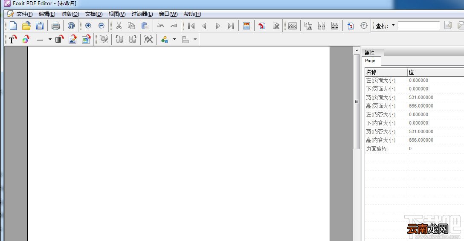
Task: Select the 宽(页面大小) value 531.000000
Action: 421,97
